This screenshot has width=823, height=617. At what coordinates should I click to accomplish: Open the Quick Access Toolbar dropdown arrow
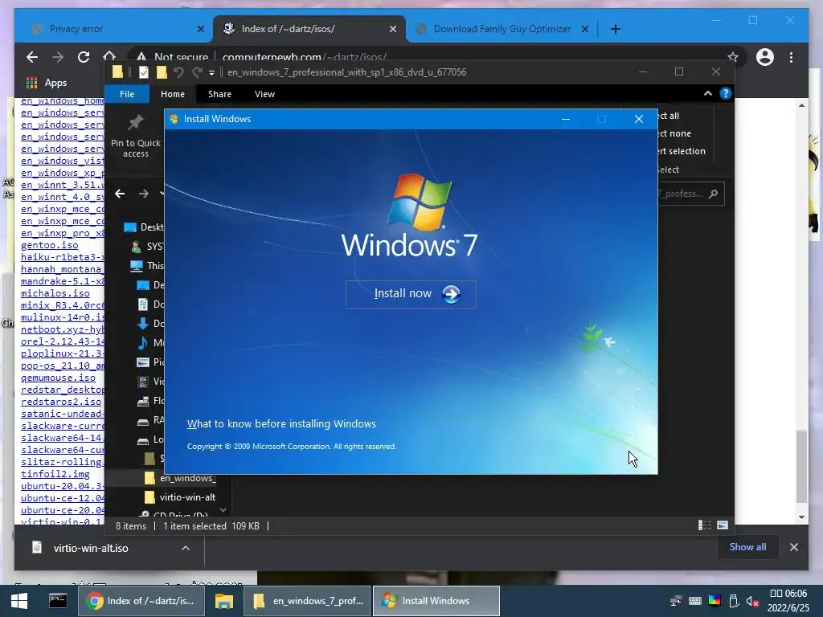click(211, 72)
